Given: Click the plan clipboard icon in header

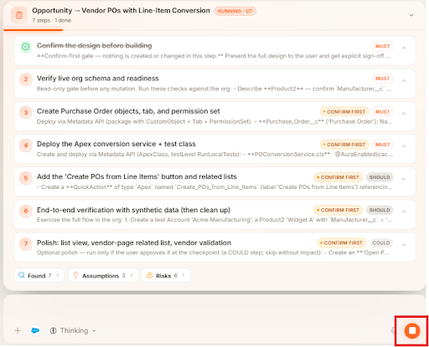Looking at the screenshot, I should coord(19,15).
